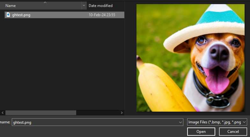Click the empty scrollbar track beside the thumb
The height and width of the screenshot is (137, 250).
coord(98,113)
